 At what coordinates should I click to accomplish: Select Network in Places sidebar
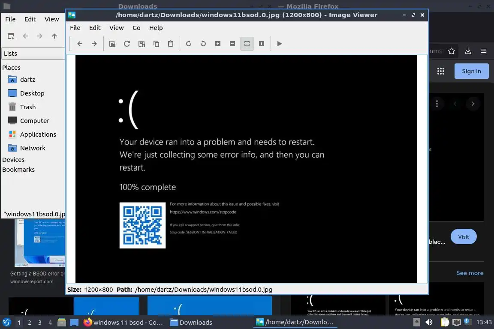[x=33, y=148]
